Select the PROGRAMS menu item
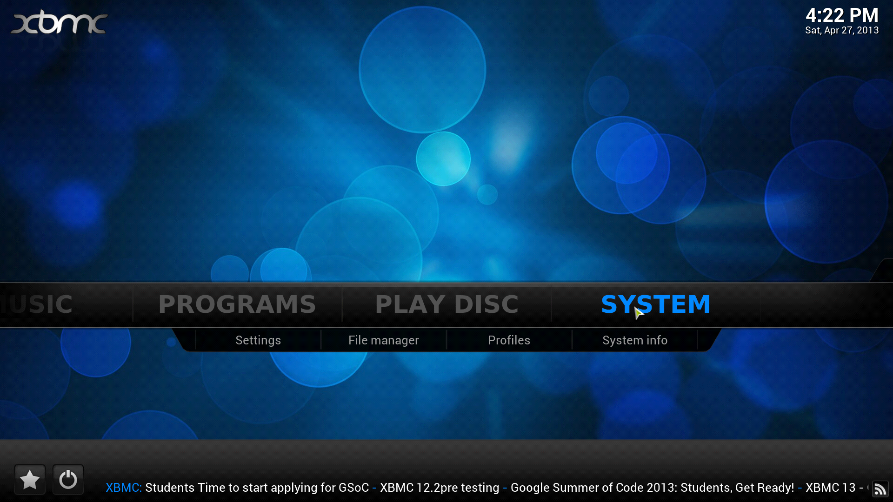The image size is (893, 502). point(237,304)
